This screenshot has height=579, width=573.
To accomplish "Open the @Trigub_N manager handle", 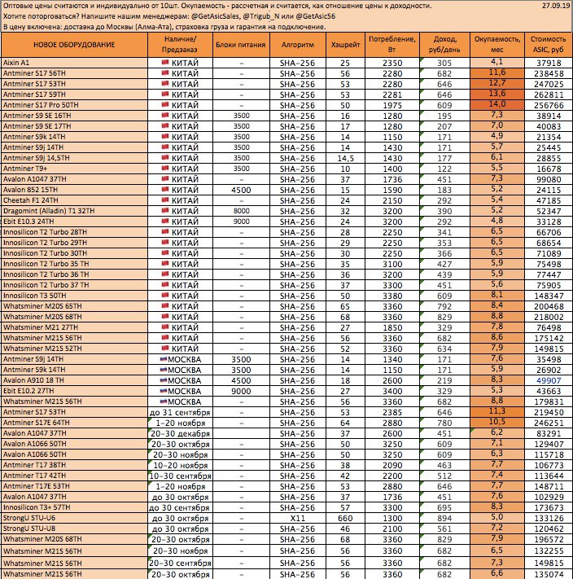I will click(x=262, y=16).
